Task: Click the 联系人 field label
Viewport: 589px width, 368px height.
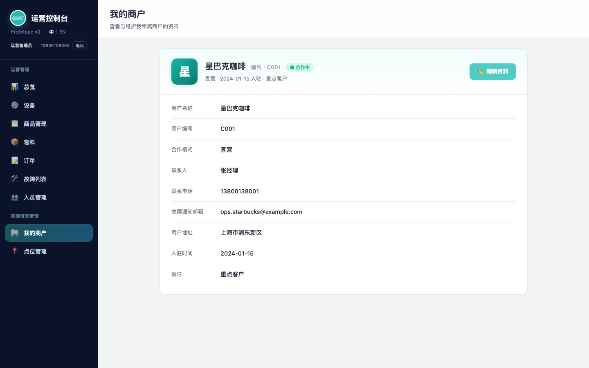Action: pyautogui.click(x=179, y=170)
